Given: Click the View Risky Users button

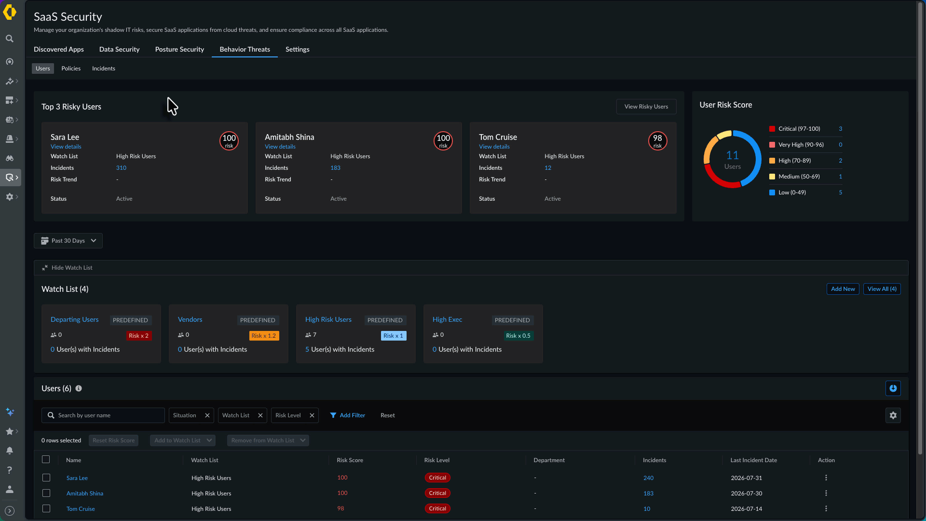Looking at the screenshot, I should [646, 107].
